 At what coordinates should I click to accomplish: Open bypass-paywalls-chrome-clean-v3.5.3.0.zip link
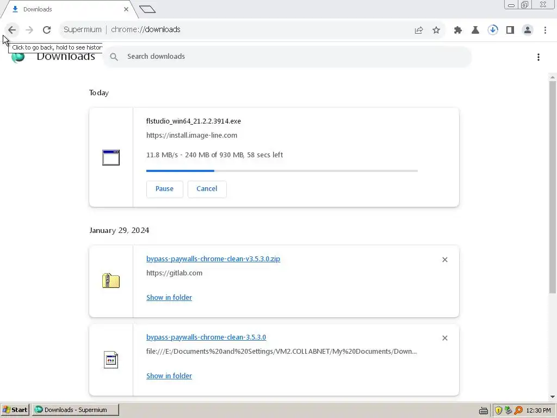pyautogui.click(x=213, y=259)
